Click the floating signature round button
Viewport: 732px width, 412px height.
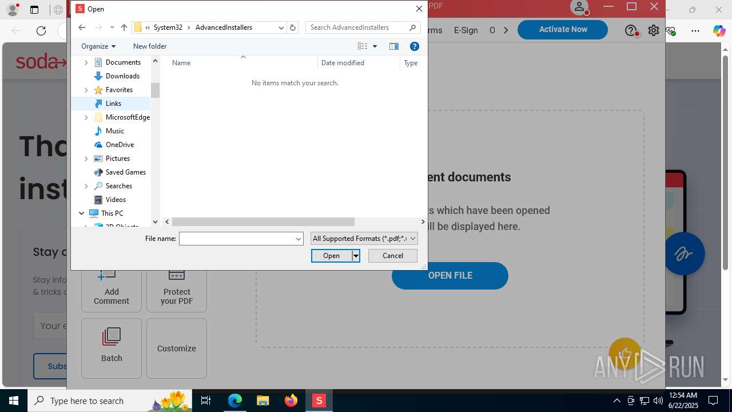coord(684,253)
